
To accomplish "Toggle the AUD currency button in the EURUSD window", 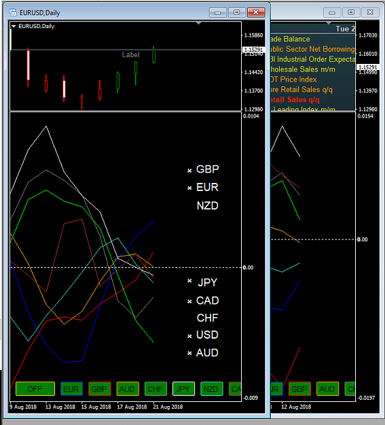I will pos(128,389).
